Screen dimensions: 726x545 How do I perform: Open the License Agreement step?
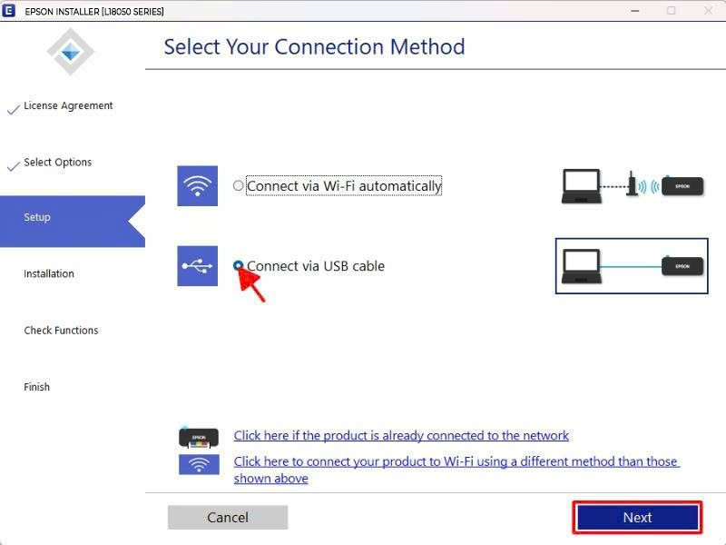coord(68,105)
